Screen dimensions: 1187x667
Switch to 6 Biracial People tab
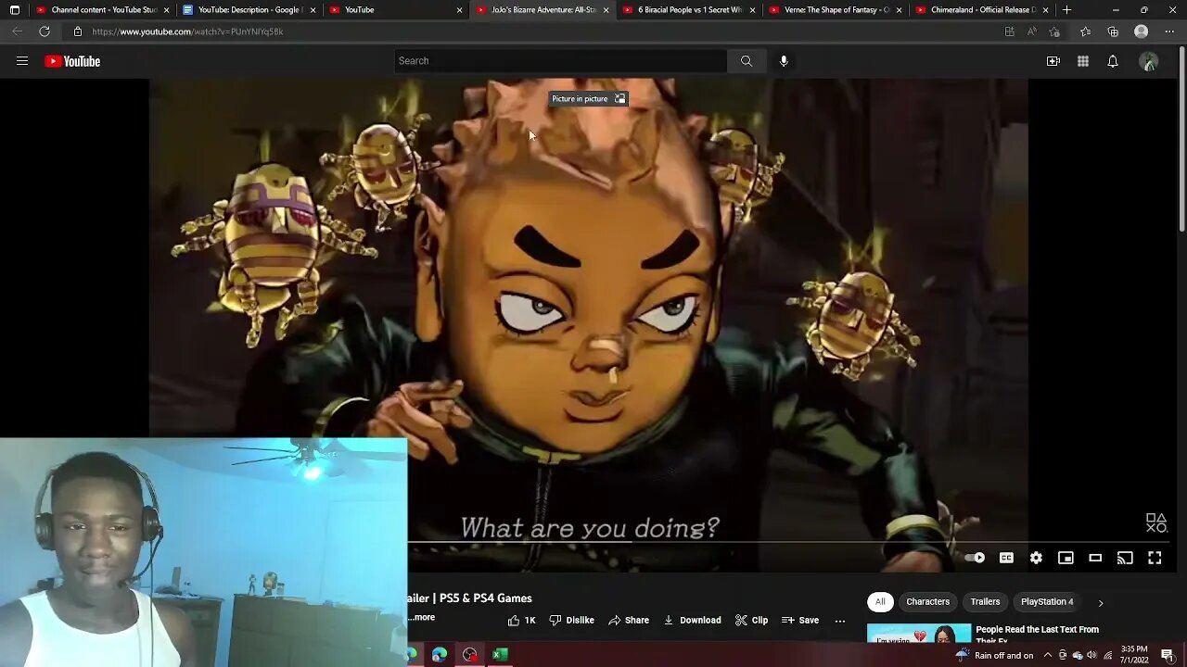click(689, 9)
